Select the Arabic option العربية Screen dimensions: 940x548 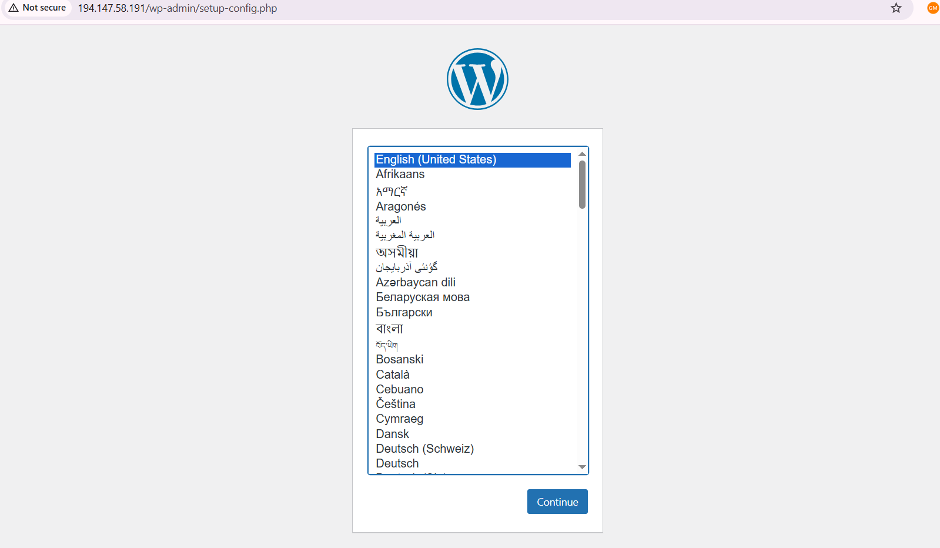(x=473, y=220)
